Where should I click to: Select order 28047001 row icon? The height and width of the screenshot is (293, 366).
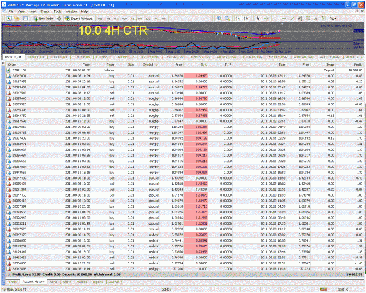[8, 76]
